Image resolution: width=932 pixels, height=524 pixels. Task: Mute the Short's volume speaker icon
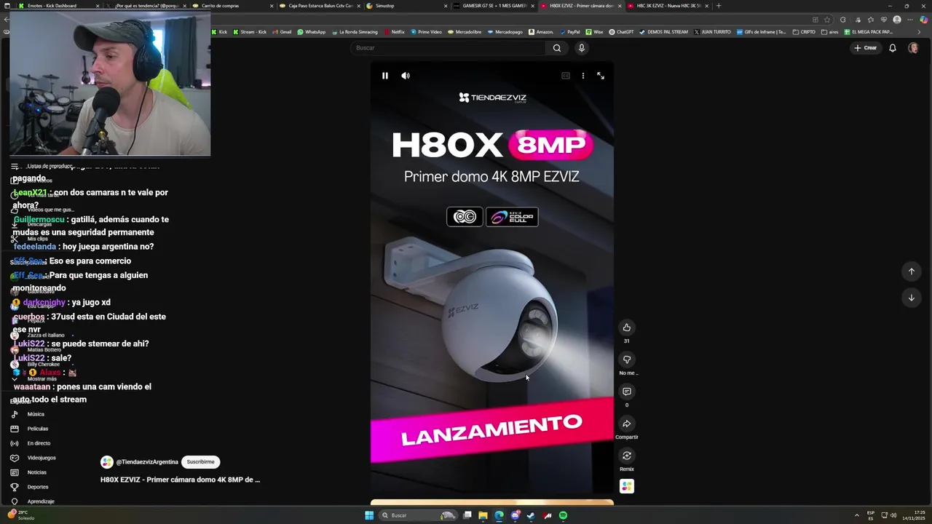[406, 76]
